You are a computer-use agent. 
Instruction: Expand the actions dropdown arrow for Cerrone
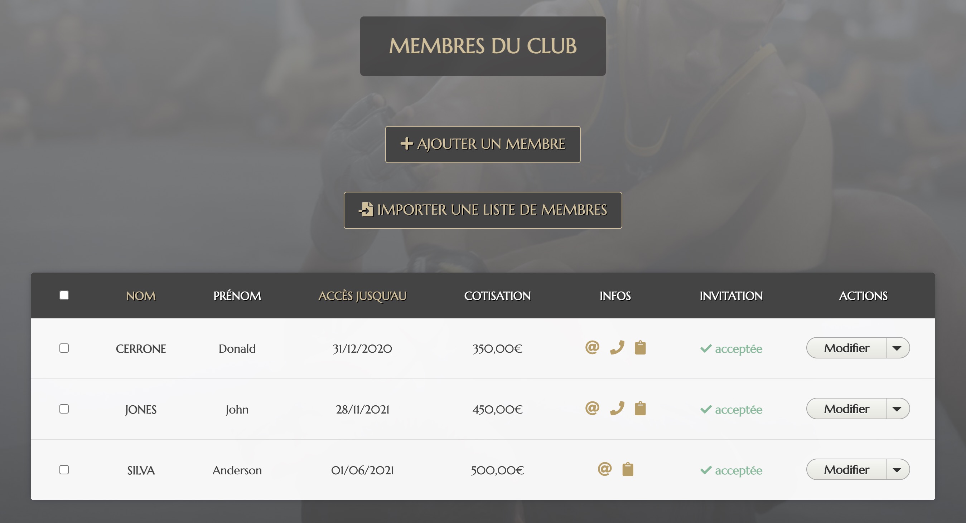click(897, 348)
